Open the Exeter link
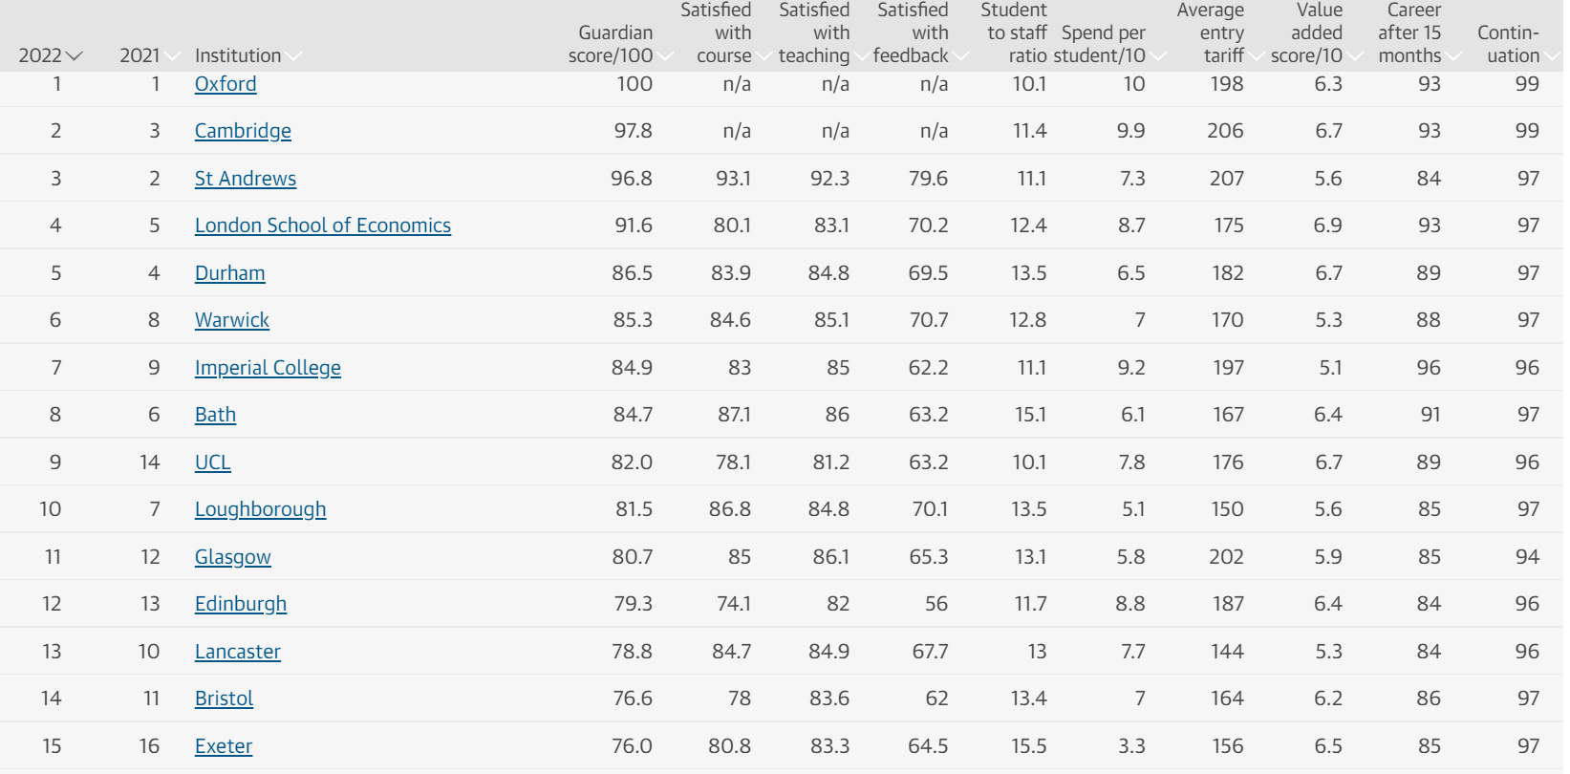Viewport: 1570px width, 774px height. click(224, 746)
